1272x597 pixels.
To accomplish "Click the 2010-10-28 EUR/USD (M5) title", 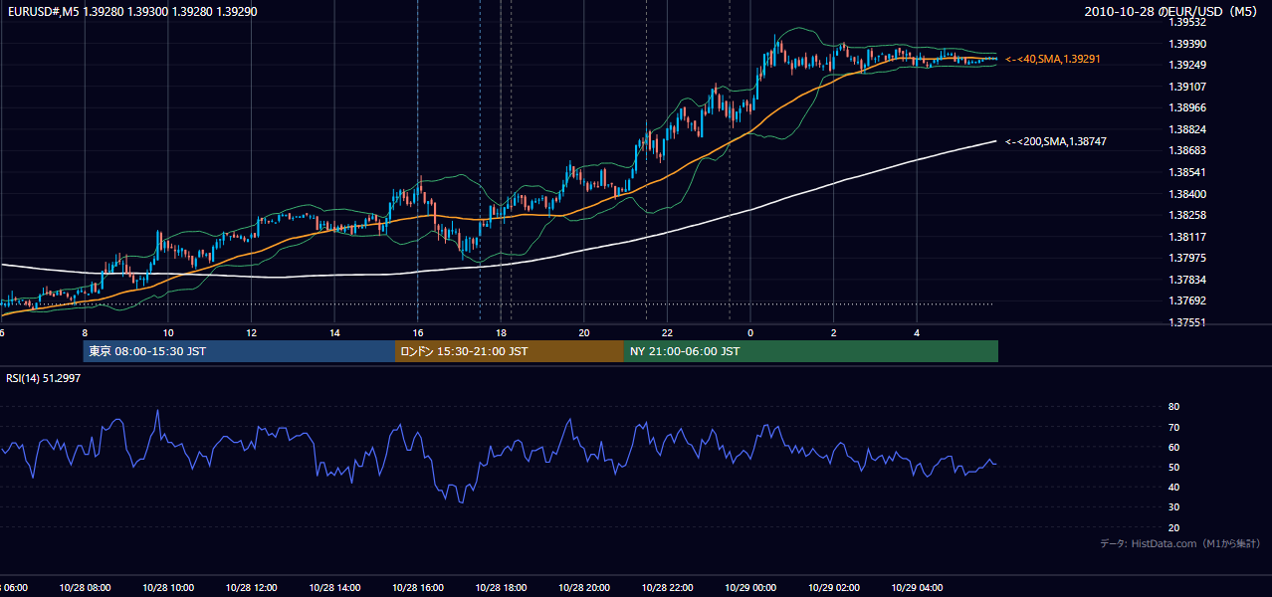I will (1172, 12).
